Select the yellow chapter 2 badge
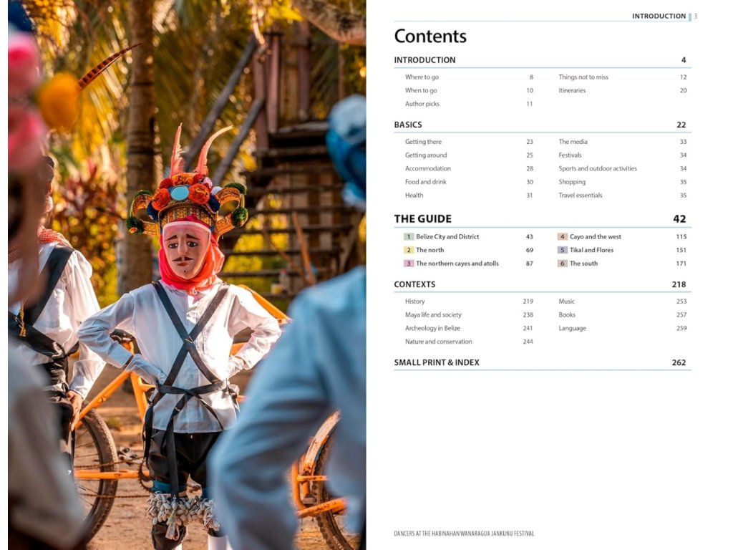This screenshot has width=733, height=550. 409,250
